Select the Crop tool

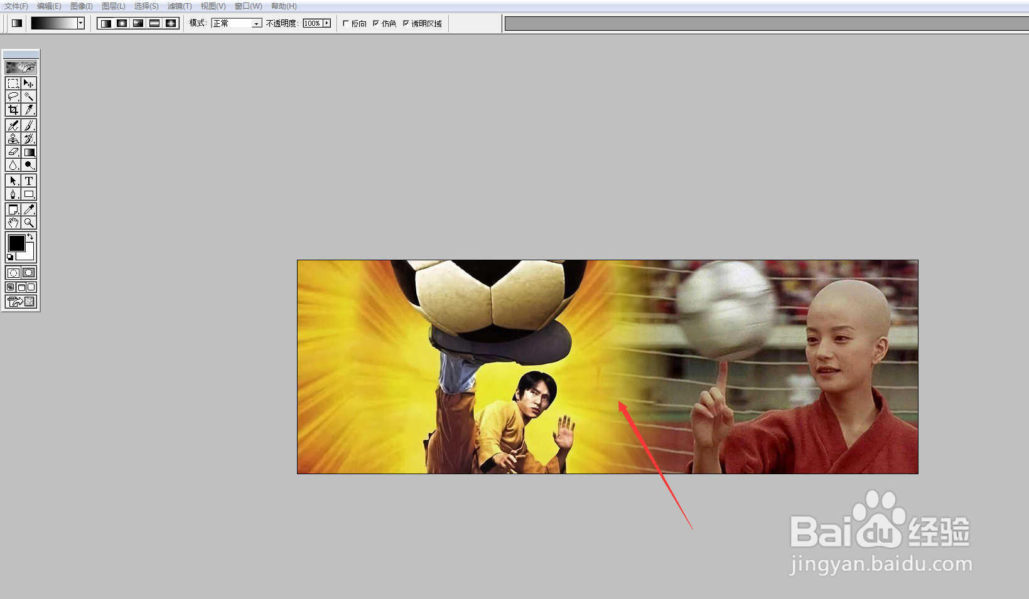tap(13, 110)
